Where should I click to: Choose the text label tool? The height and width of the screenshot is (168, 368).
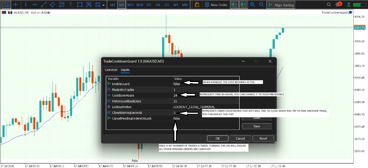(71, 5)
